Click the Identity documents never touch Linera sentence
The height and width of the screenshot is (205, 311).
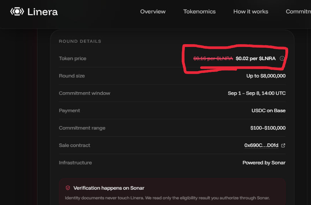pyautogui.click(x=167, y=198)
